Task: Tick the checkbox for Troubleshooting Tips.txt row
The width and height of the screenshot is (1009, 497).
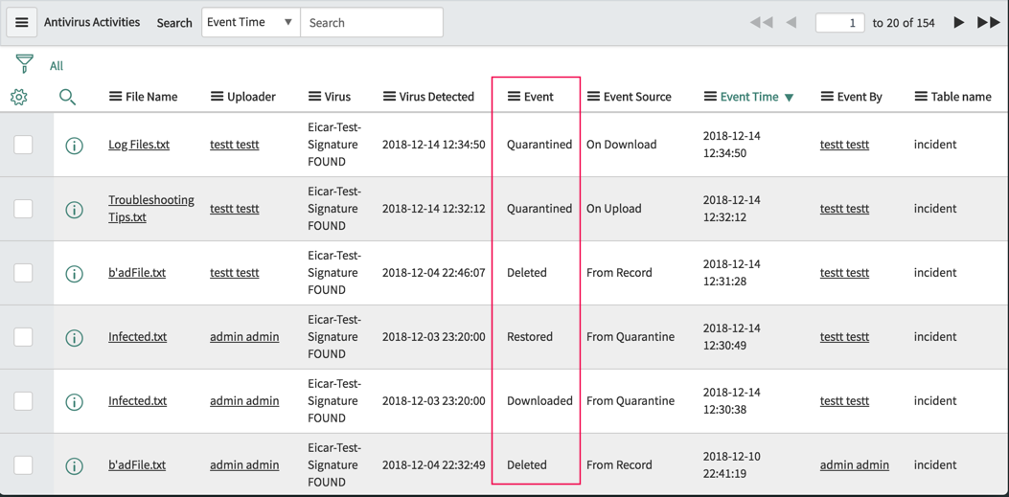Action: point(23,209)
